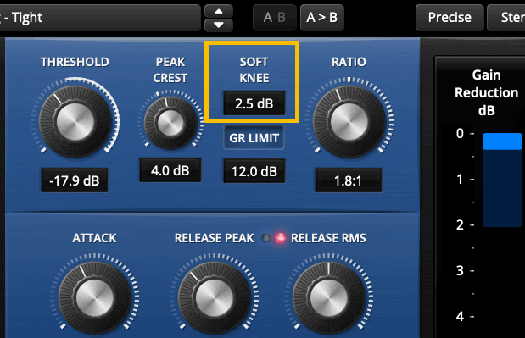Click the RELEASE RMS label
Screen dimensions: 525x338
click(328, 238)
